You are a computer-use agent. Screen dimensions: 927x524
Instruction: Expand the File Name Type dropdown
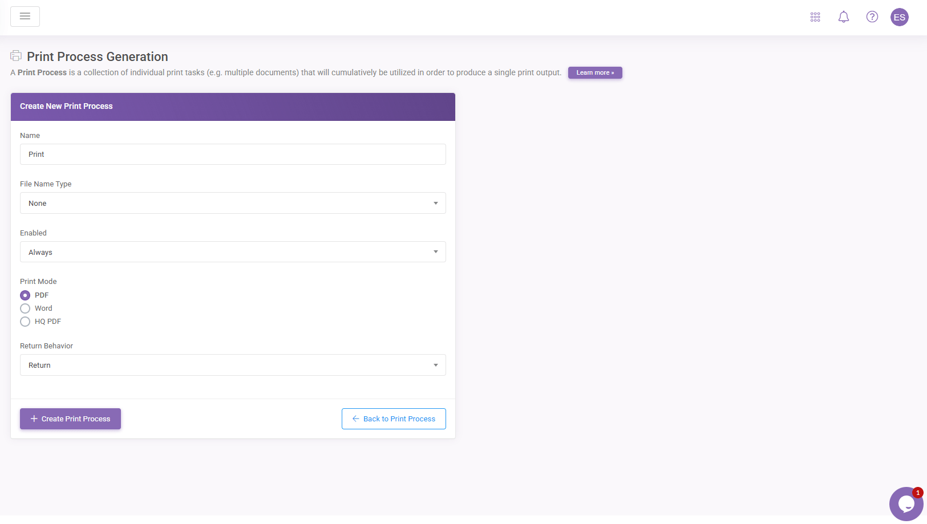coord(233,203)
